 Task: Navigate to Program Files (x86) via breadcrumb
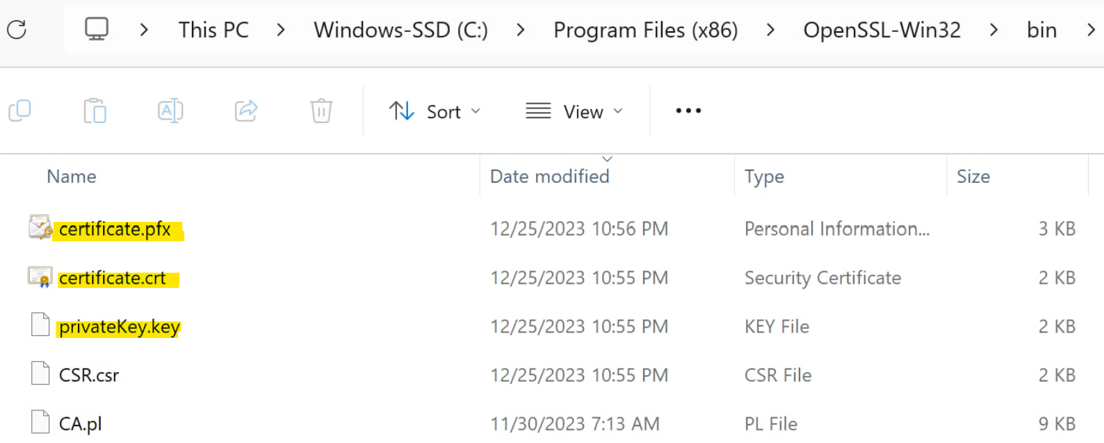pyautogui.click(x=645, y=29)
